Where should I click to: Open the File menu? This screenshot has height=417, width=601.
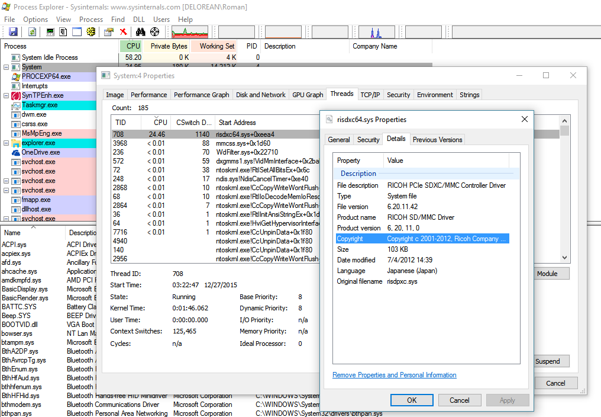[9, 20]
